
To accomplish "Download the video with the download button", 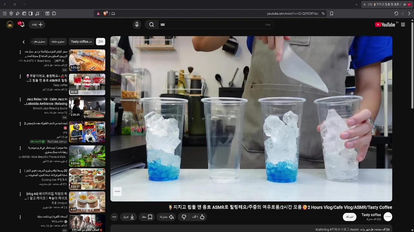I will 129,217.
